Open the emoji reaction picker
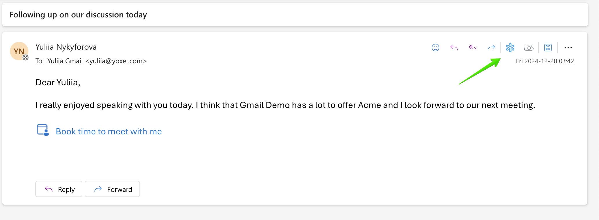The height and width of the screenshot is (220, 599). point(435,48)
